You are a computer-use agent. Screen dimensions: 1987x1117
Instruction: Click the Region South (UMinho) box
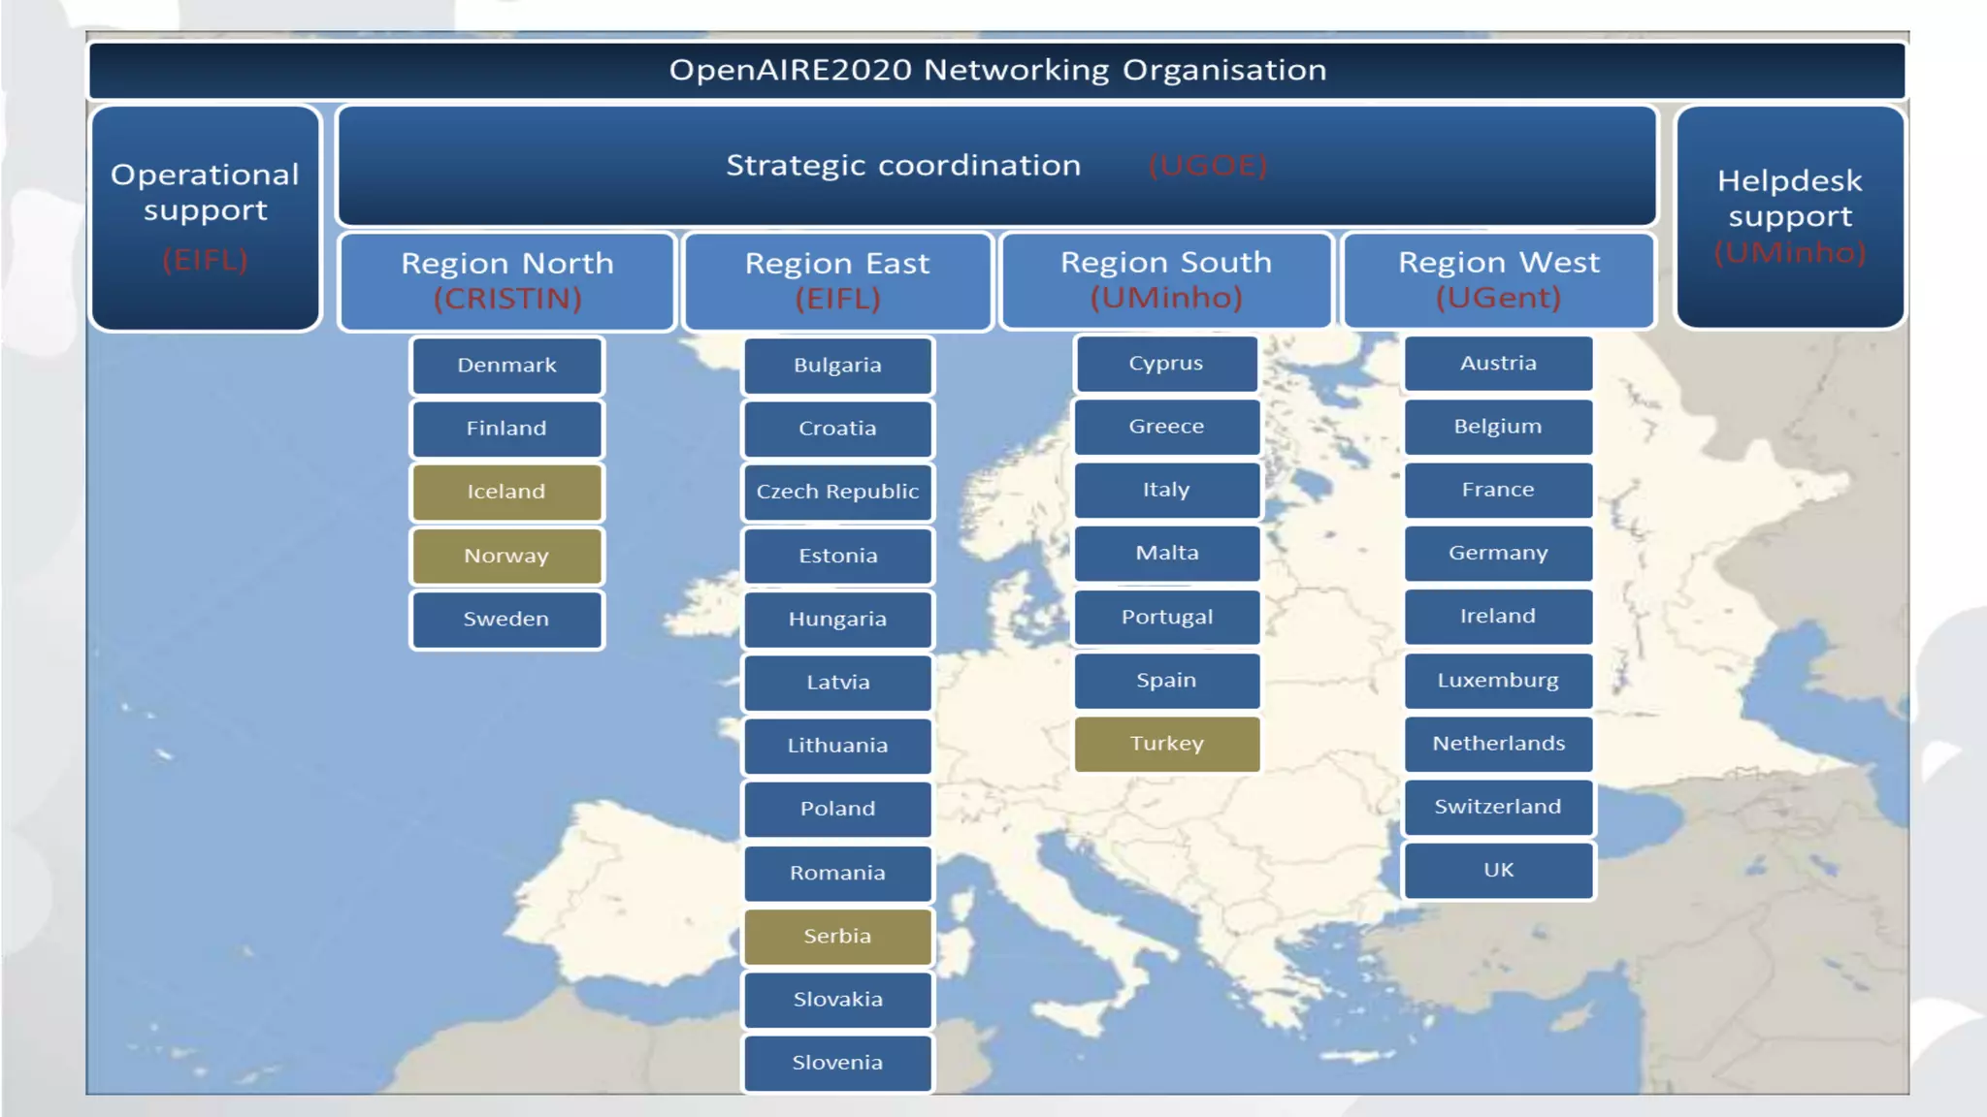tap(1166, 280)
